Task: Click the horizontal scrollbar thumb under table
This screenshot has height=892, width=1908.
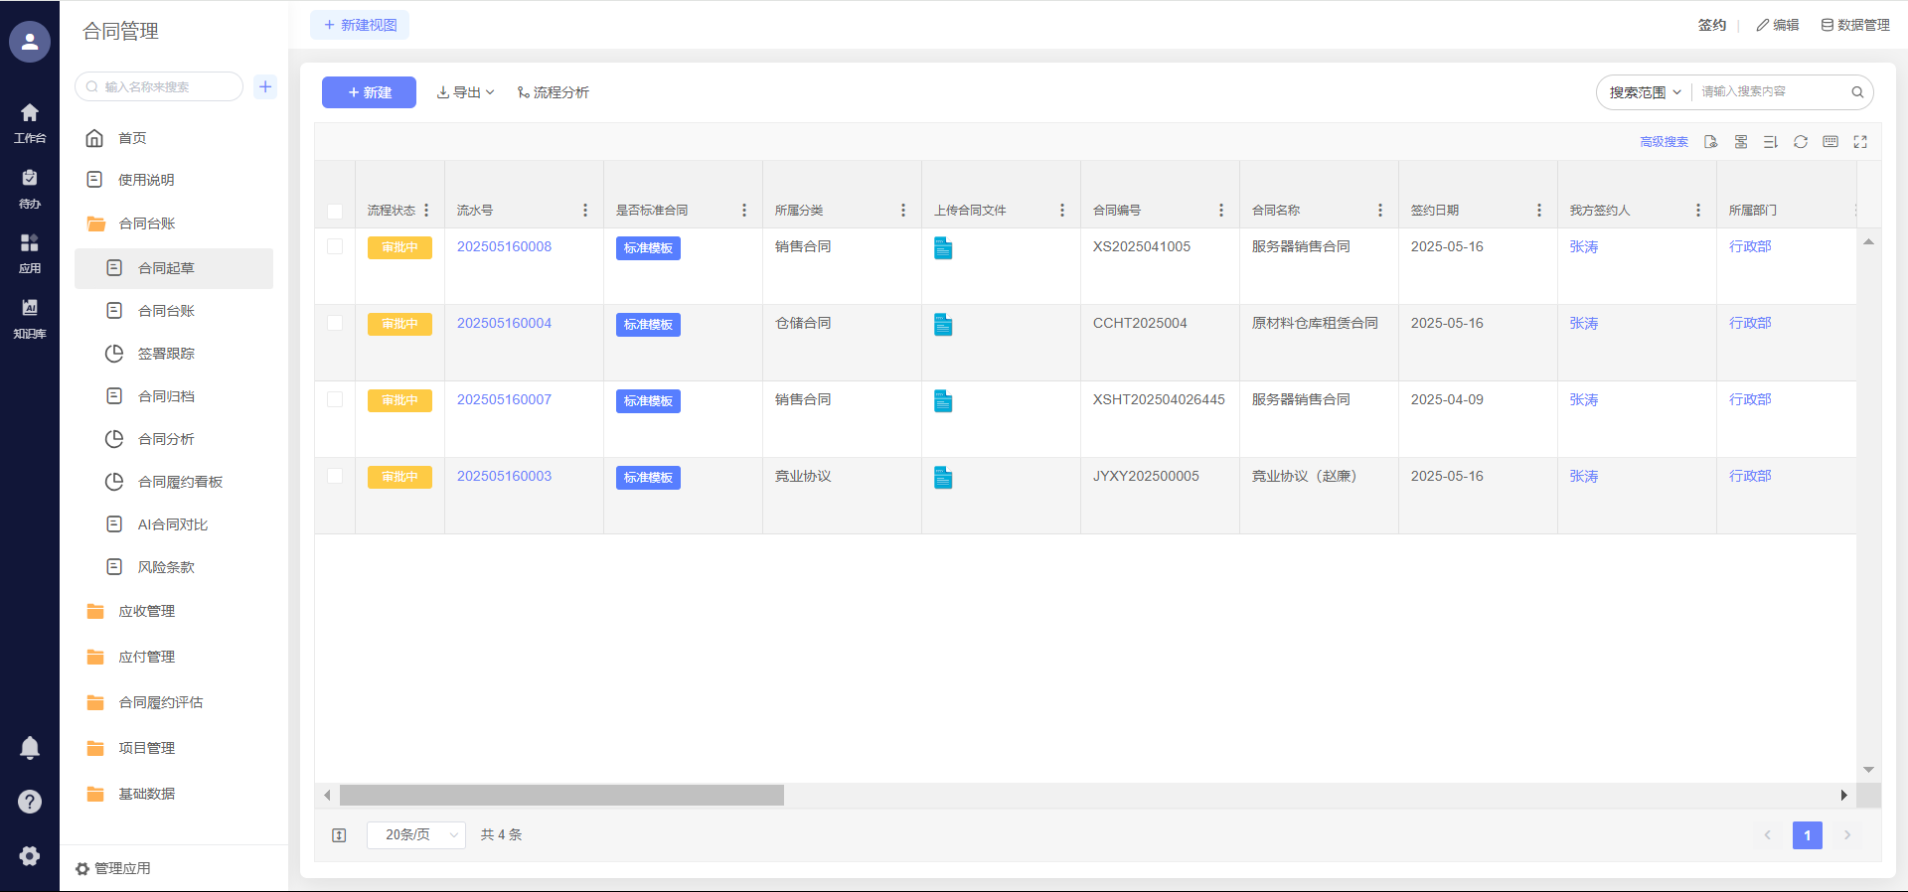Action: [x=561, y=796]
